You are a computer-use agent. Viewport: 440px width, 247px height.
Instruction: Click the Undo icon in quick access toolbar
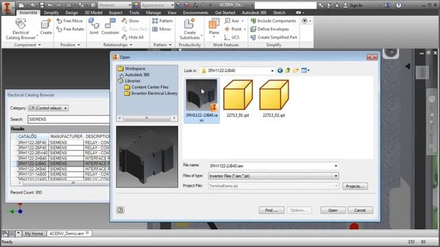pyautogui.click(x=50, y=5)
